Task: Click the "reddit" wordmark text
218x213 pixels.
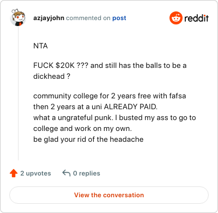Action: (196, 18)
